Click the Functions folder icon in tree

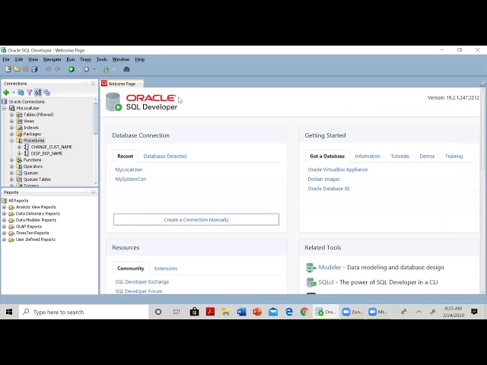click(19, 160)
